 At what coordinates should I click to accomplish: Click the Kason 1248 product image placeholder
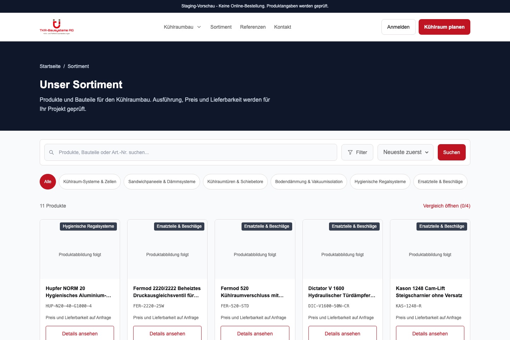click(430, 249)
